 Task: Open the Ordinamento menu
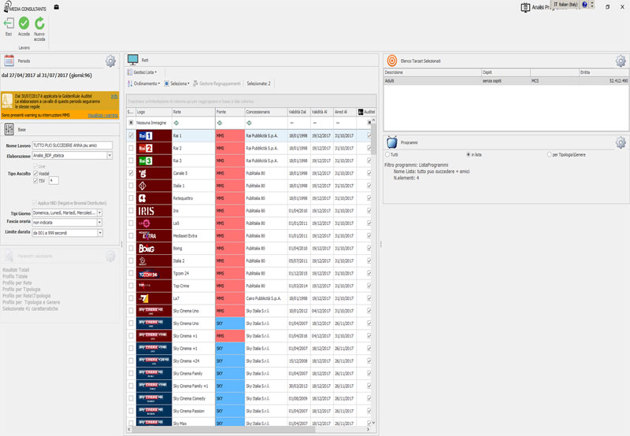coord(145,83)
